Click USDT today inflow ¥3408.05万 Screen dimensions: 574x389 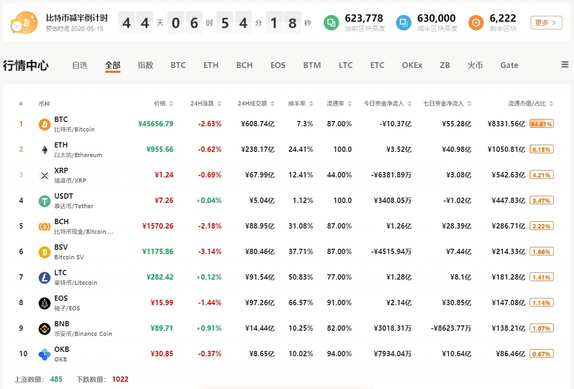tap(392, 200)
